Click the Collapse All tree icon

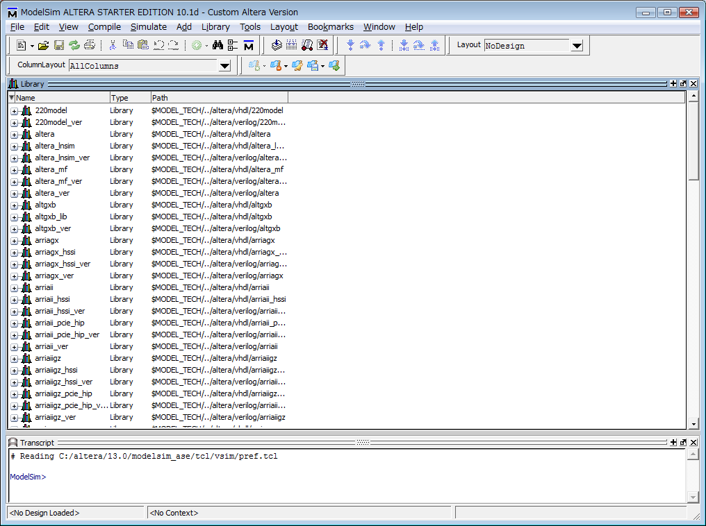pyautogui.click(x=233, y=45)
